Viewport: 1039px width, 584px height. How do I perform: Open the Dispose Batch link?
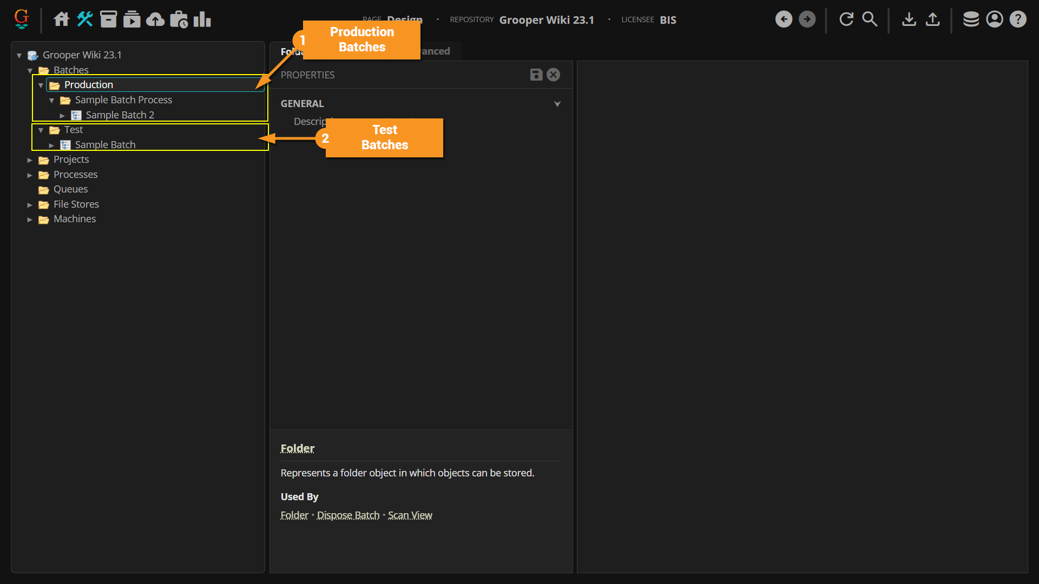[348, 515]
